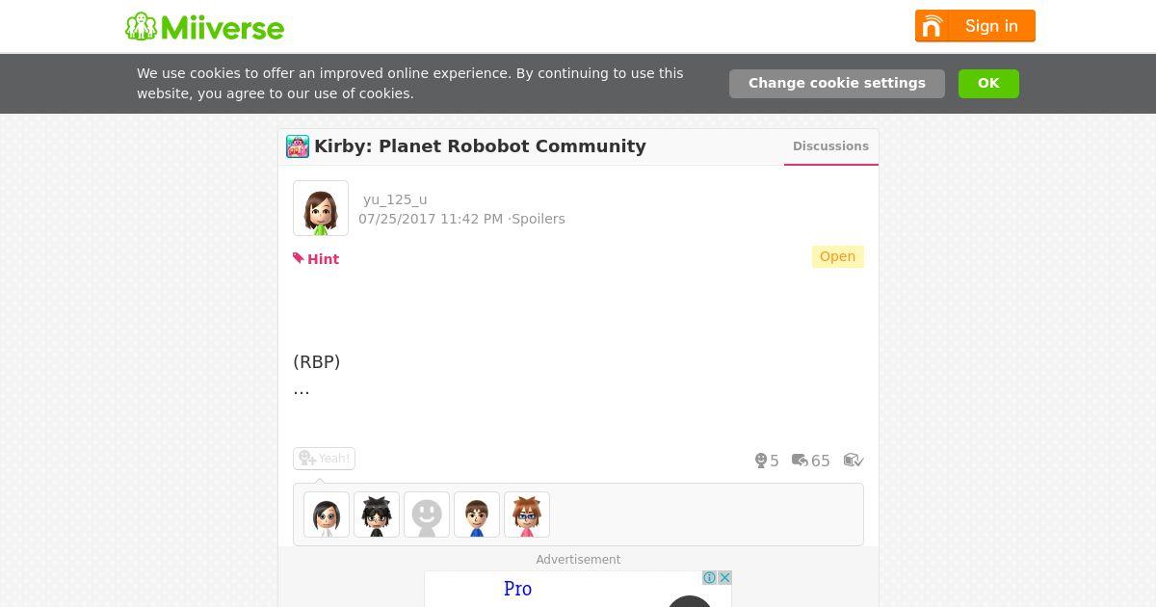Click the Nintendo Network Sign in button
This screenshot has height=607, width=1156.
pos(975,26)
